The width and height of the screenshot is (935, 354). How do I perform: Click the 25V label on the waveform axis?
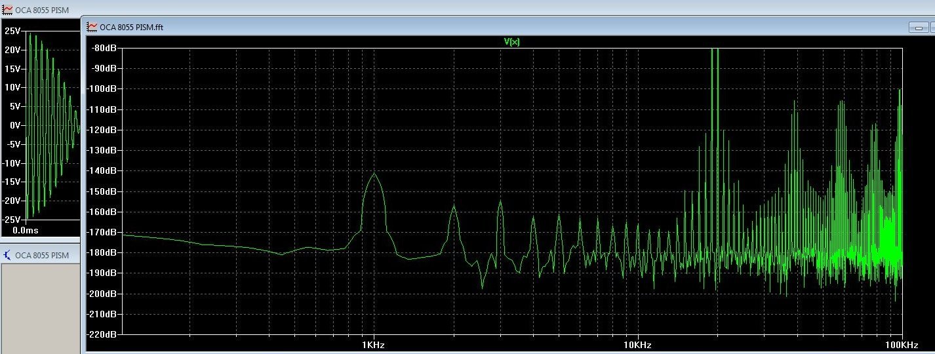pos(13,31)
